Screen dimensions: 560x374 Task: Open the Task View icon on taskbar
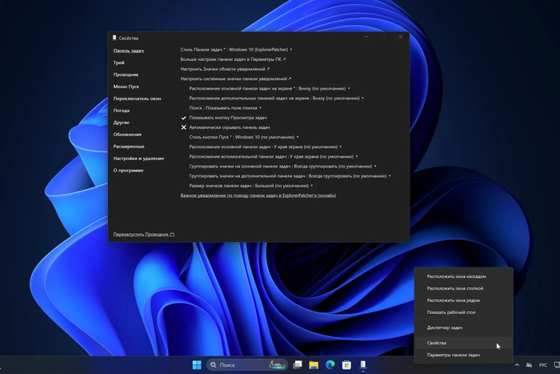(x=297, y=365)
